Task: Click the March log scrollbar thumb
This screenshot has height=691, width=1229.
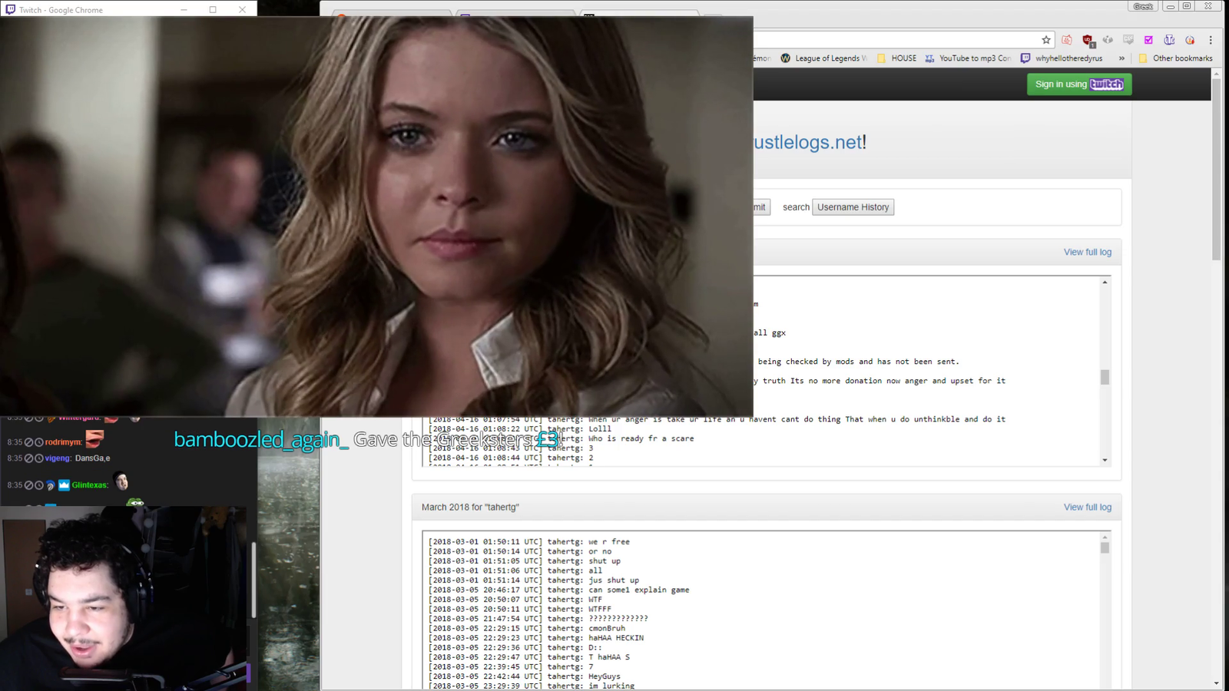Action: pyautogui.click(x=1105, y=548)
